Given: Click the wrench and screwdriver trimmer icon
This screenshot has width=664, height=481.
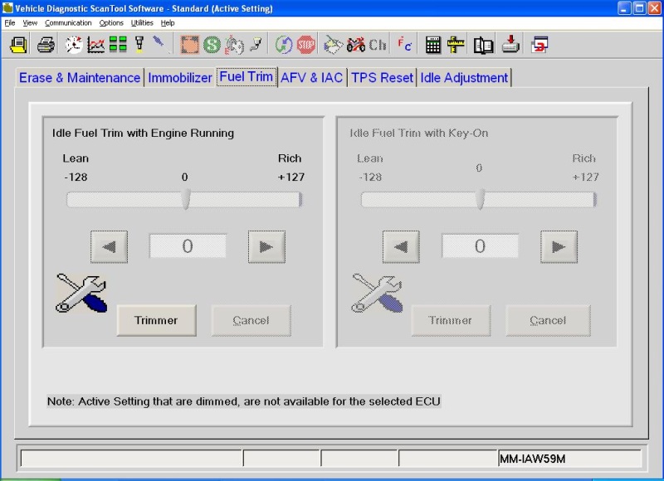Looking at the screenshot, I should [x=81, y=294].
